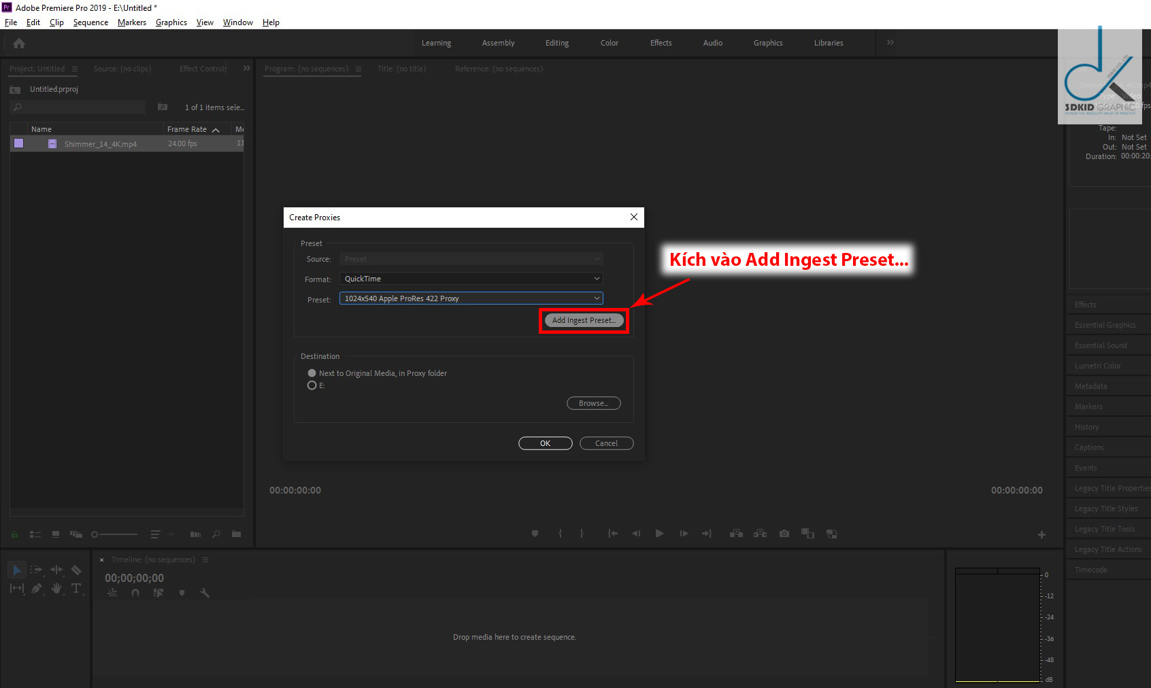Click Export Frame camera icon
This screenshot has height=688, width=1151.
point(784,534)
